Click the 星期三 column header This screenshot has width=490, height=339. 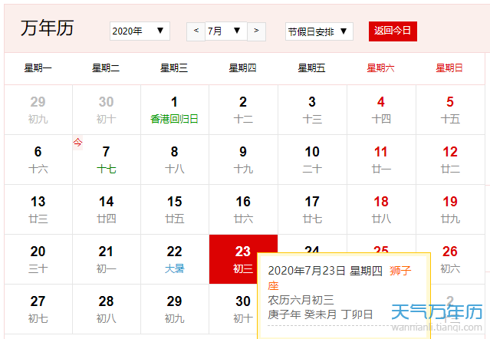[174, 67]
